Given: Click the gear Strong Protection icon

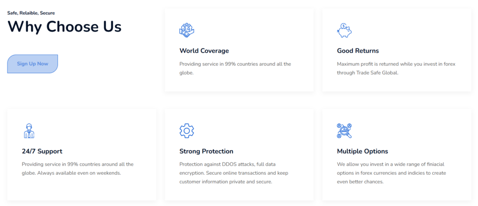Looking at the screenshot, I should (186, 130).
